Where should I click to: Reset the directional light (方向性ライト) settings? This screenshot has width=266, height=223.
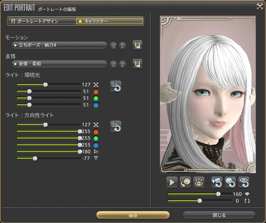(x=116, y=126)
